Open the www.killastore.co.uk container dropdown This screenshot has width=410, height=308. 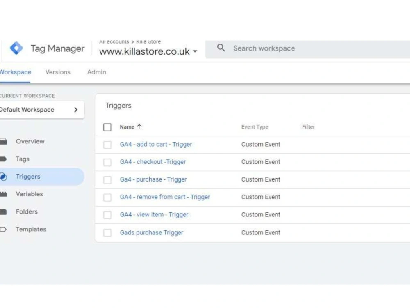point(148,51)
